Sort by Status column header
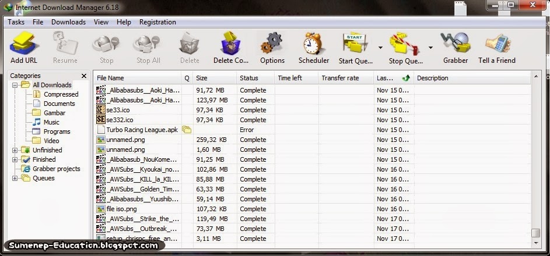 [x=255, y=78]
